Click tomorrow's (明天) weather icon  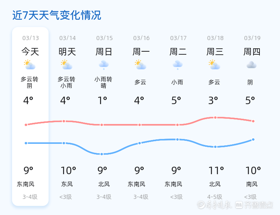click(67, 65)
